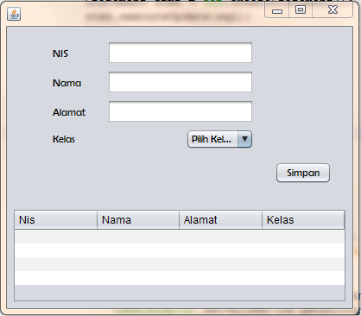Click the Kelas table column header

tap(303, 220)
